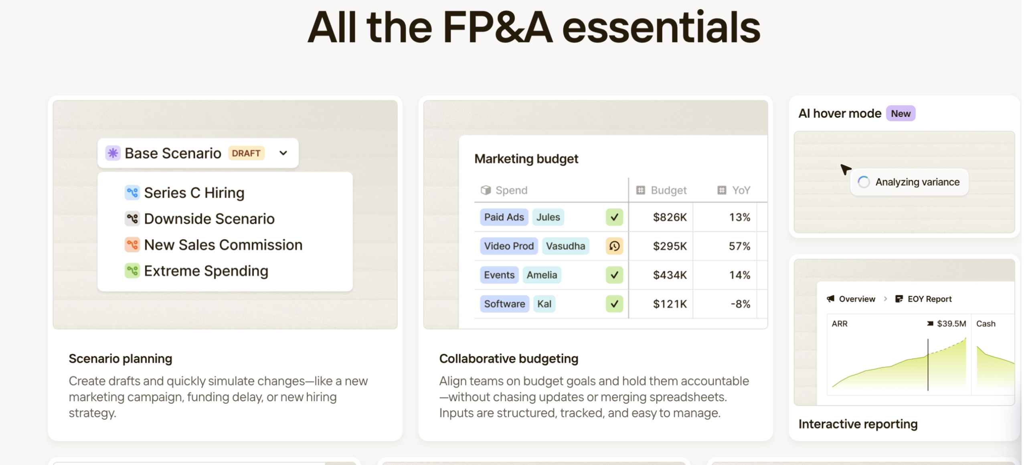The image size is (1024, 465).
Task: Choose the Extreme Spending scenario
Action: click(x=206, y=271)
